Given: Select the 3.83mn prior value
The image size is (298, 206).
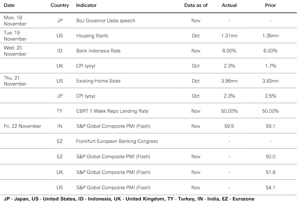Looking at the screenshot, I should click(x=270, y=81).
